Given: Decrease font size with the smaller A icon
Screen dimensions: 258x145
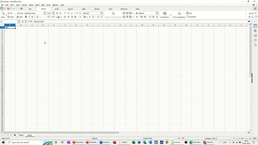Looking at the screenshot, I should (60, 13).
